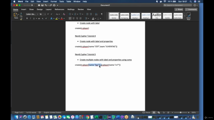The image size is (214, 120).
Task: Apply subscript formatting
Action: 42,18
